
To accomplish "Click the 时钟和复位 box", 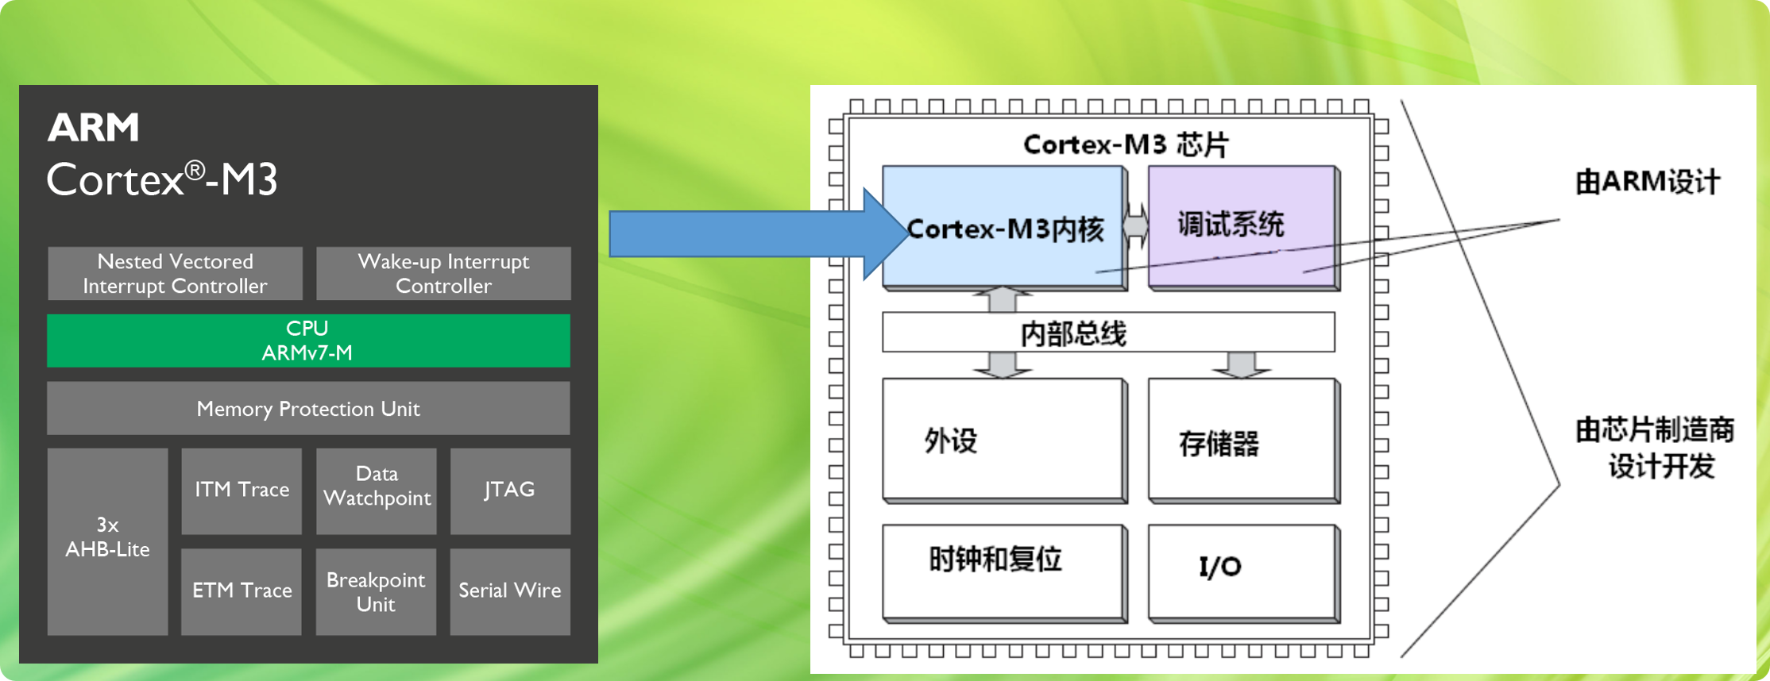I will 1005,573.
